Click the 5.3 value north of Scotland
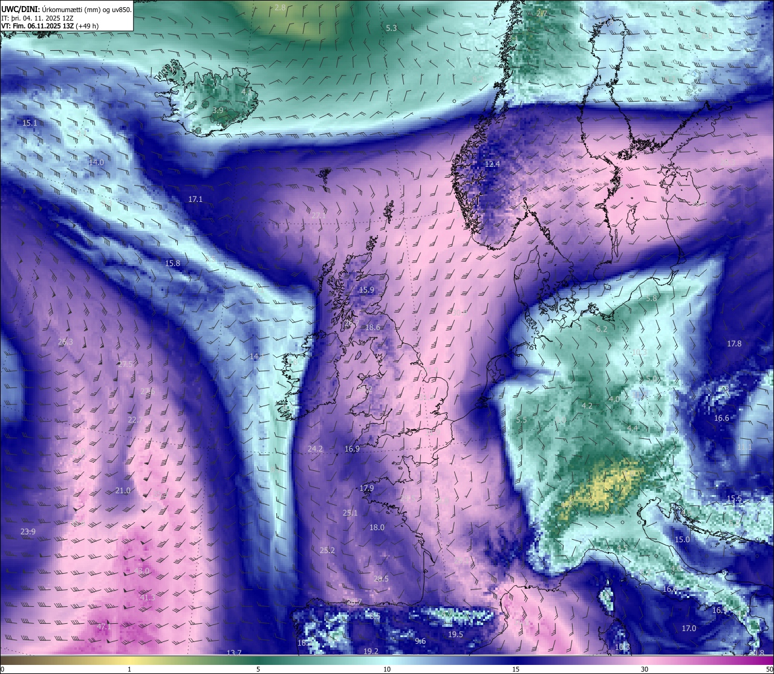Viewport: 774px width, 674px height. click(x=391, y=28)
